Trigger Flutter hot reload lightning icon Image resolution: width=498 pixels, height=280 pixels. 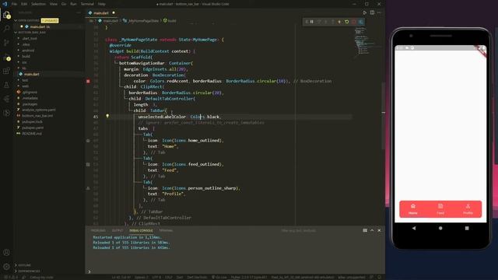339,22
